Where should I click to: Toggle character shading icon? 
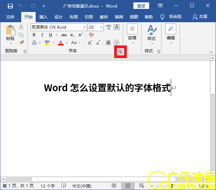[108, 43]
